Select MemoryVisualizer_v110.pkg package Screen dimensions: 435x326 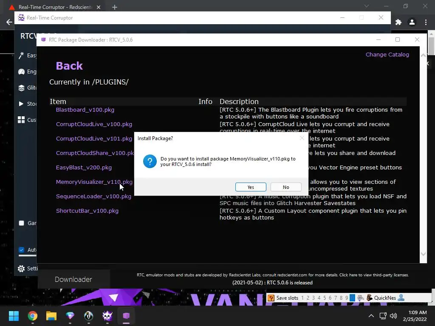tap(94, 182)
